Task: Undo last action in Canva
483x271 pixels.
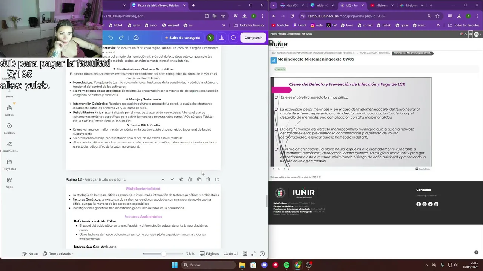Action: (x=111, y=38)
